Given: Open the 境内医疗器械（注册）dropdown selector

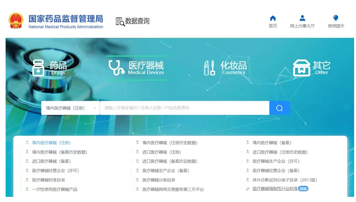Looking at the screenshot, I should point(70,108).
